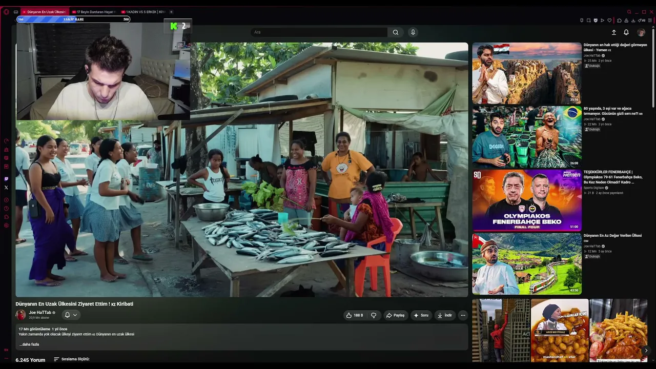Click the pin icon in the browser toolbar

[x=582, y=20]
